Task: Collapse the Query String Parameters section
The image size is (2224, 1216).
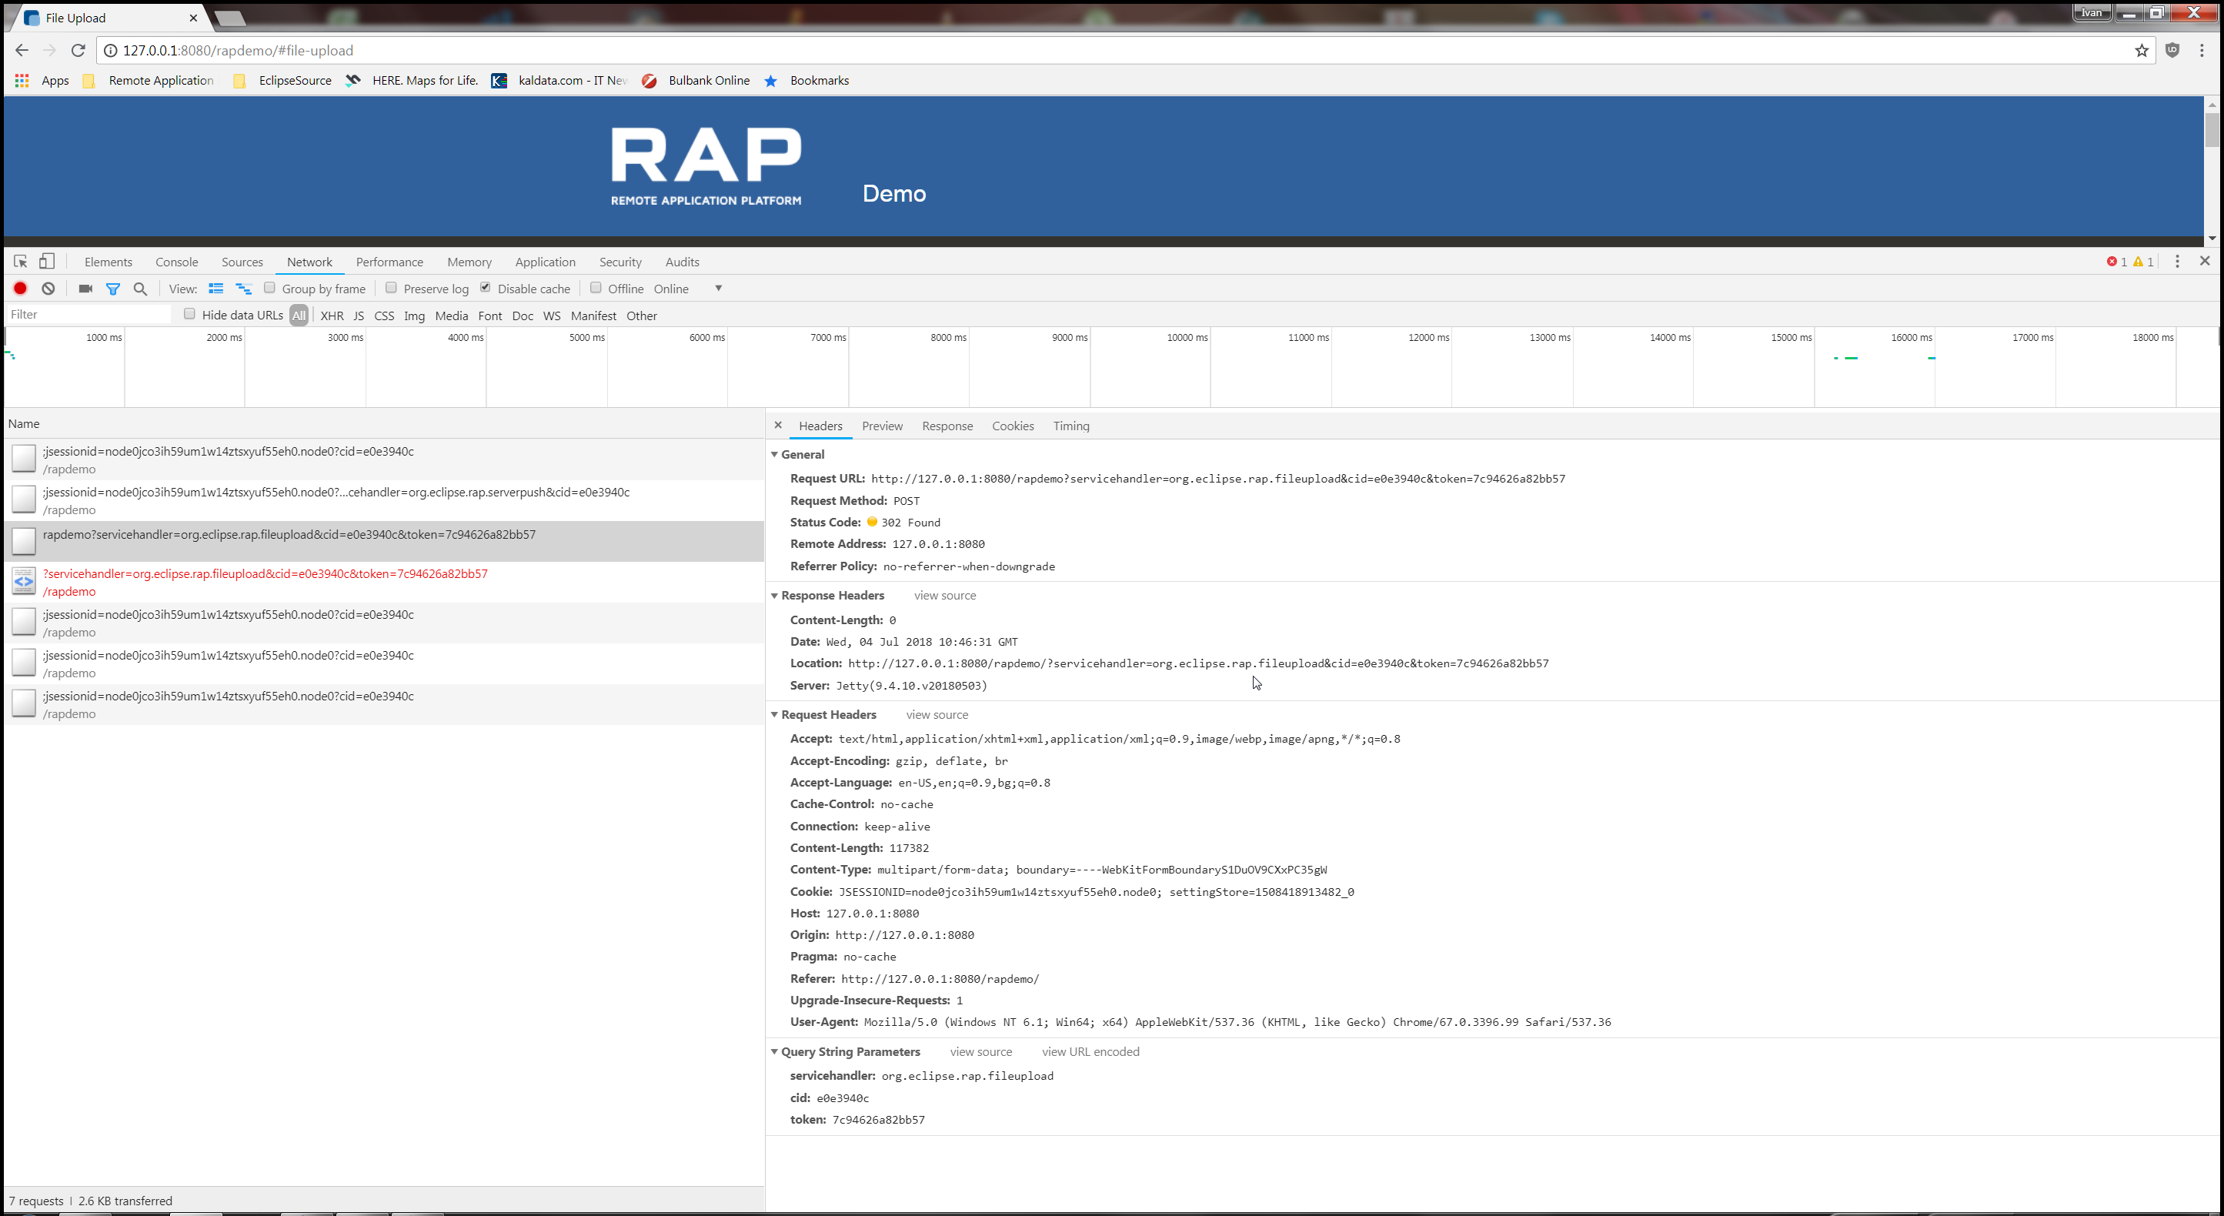Action: coord(774,1051)
